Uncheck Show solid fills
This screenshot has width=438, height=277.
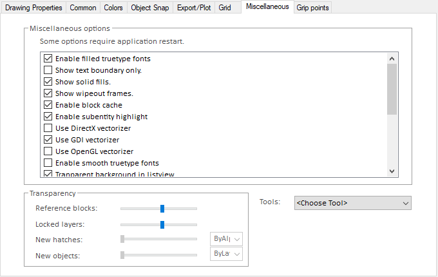pyautogui.click(x=48, y=82)
